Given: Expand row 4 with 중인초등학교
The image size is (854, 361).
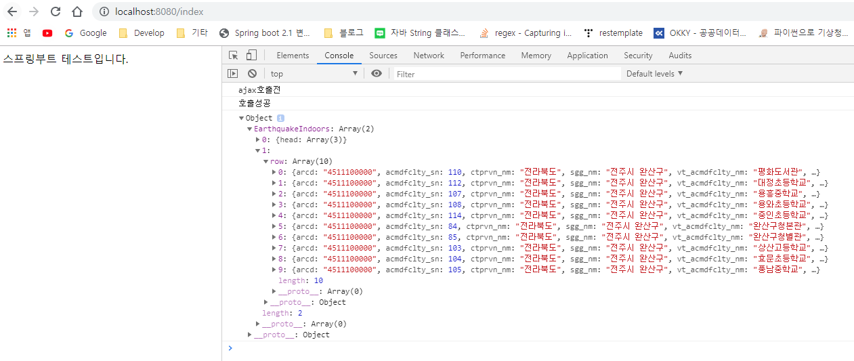Looking at the screenshot, I should [274, 215].
